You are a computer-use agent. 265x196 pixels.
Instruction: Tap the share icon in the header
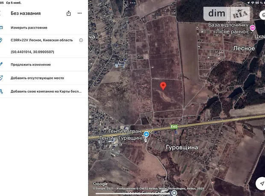(x=68, y=13)
